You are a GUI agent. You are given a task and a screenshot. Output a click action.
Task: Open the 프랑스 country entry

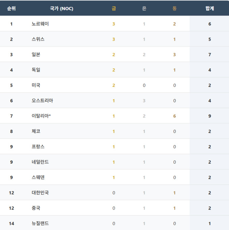tap(38, 146)
